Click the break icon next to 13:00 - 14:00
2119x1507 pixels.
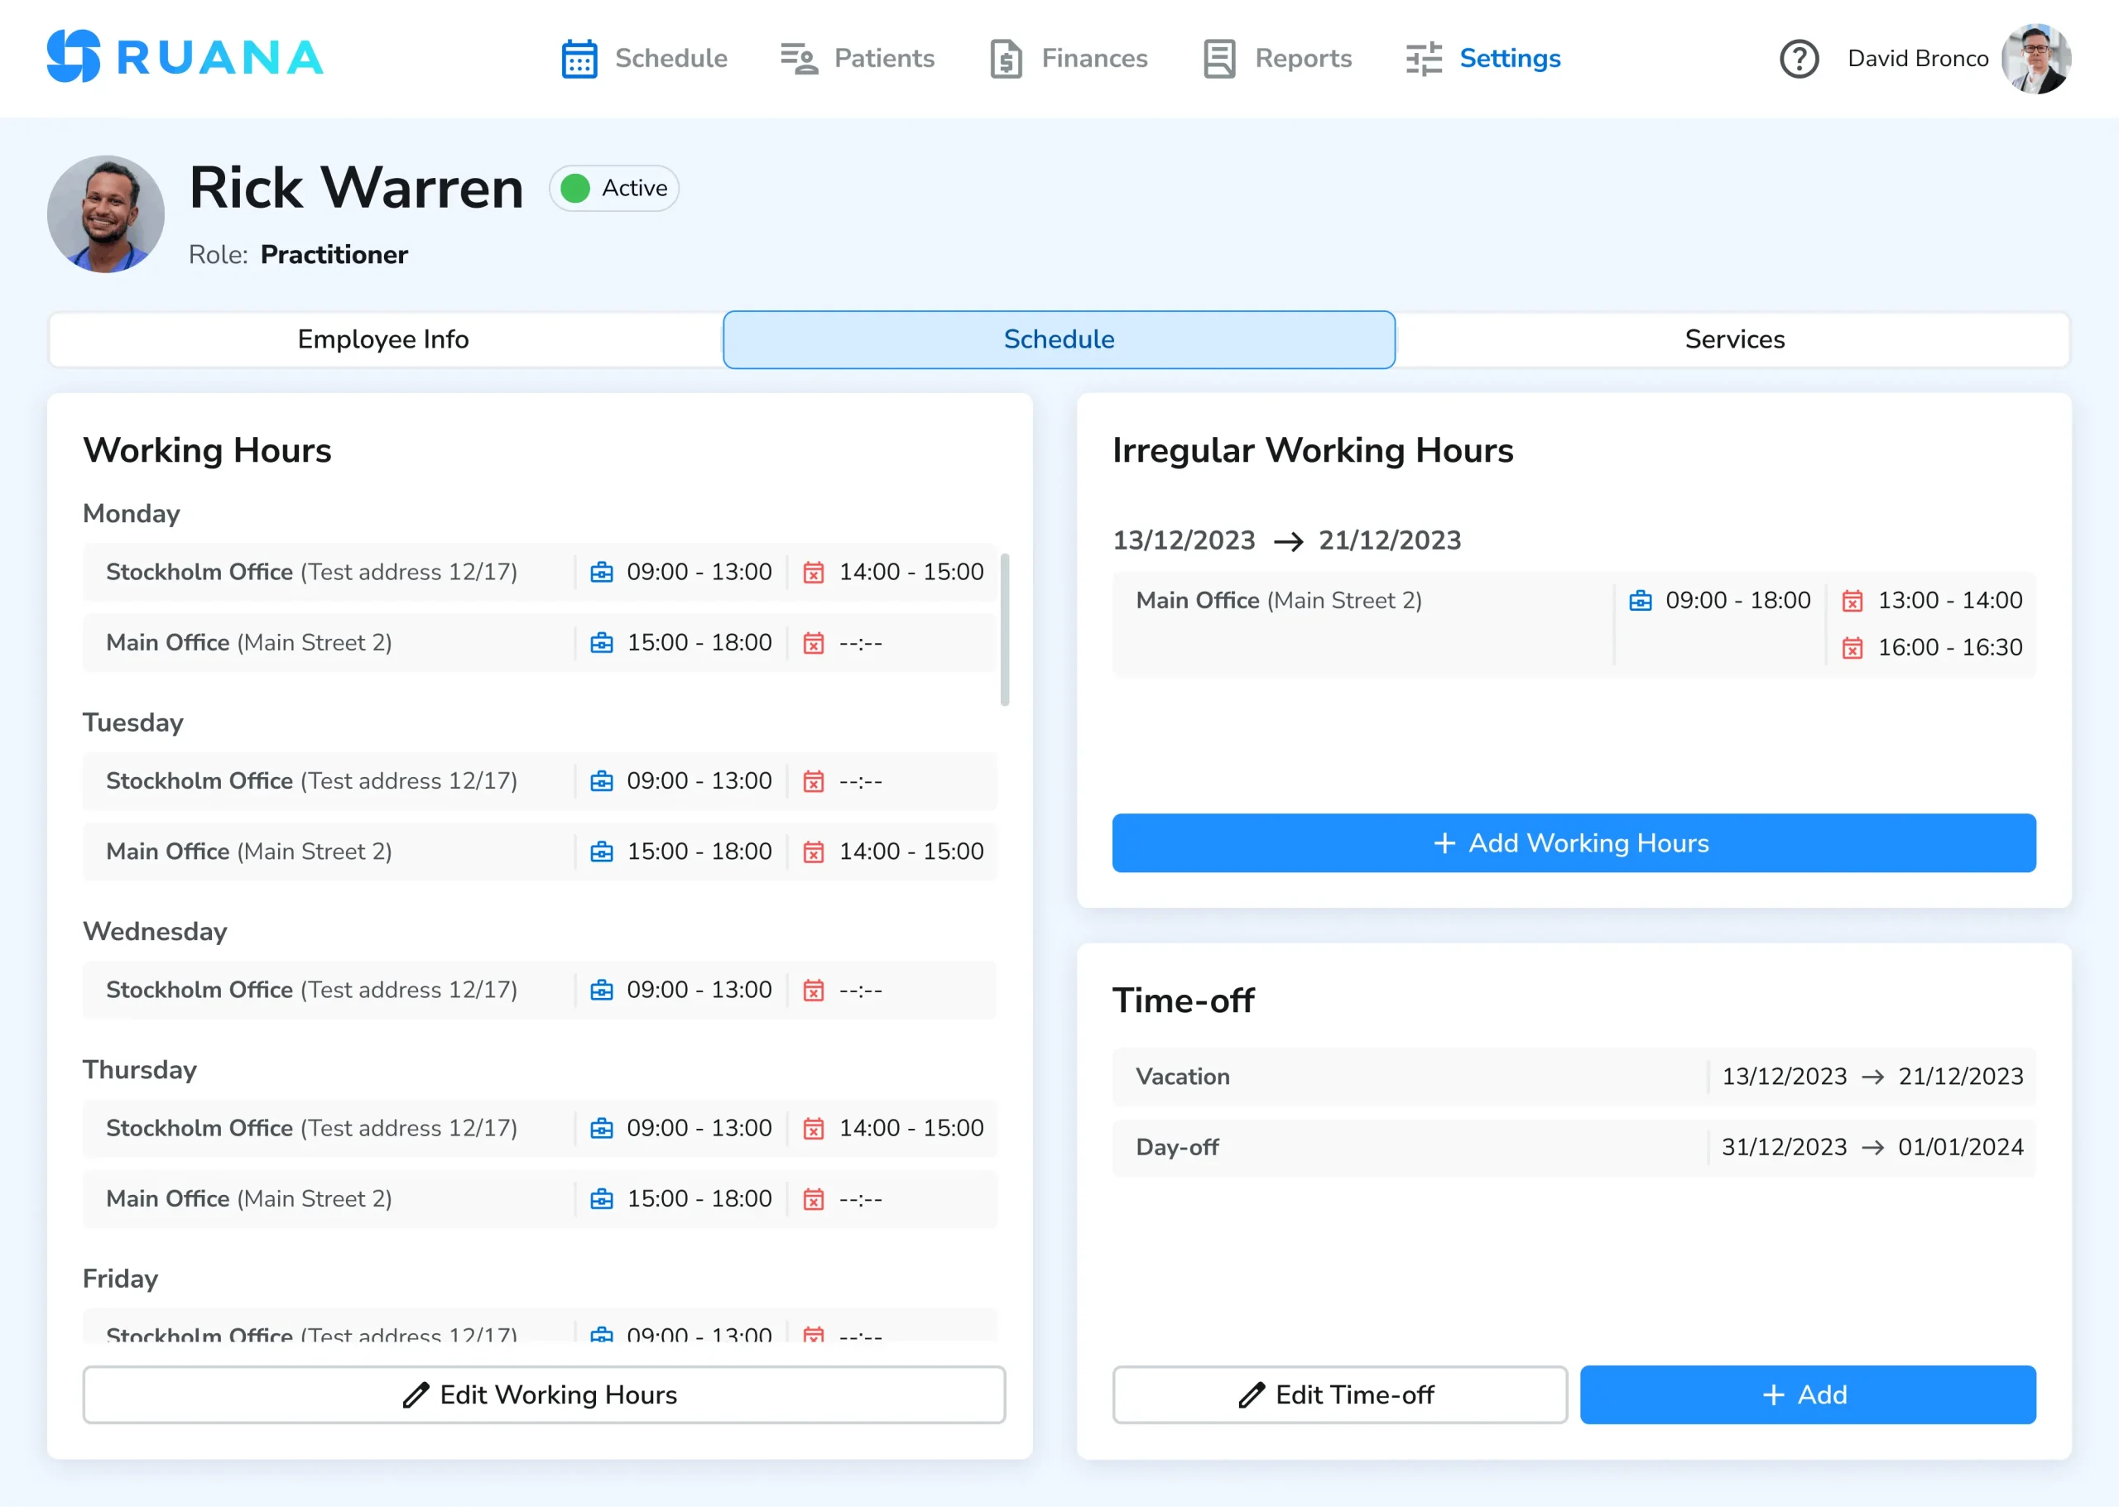click(x=1852, y=600)
